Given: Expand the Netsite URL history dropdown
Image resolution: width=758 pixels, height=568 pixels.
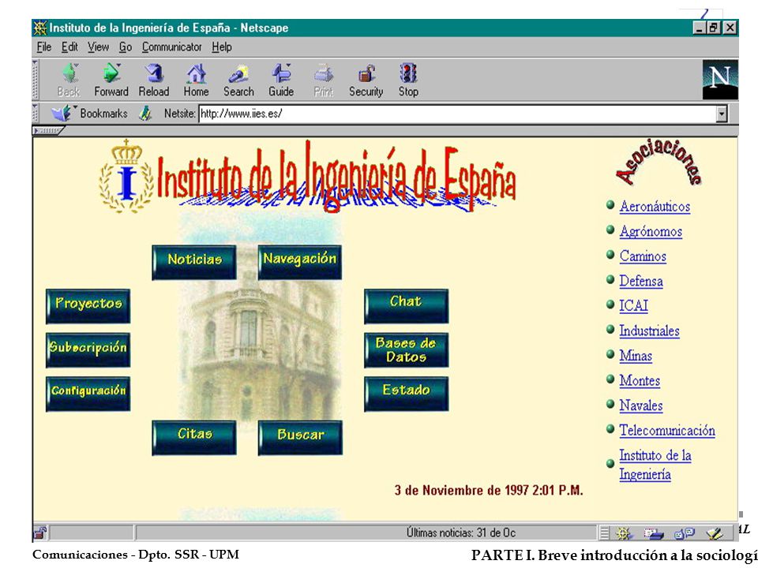Looking at the screenshot, I should 721,114.
